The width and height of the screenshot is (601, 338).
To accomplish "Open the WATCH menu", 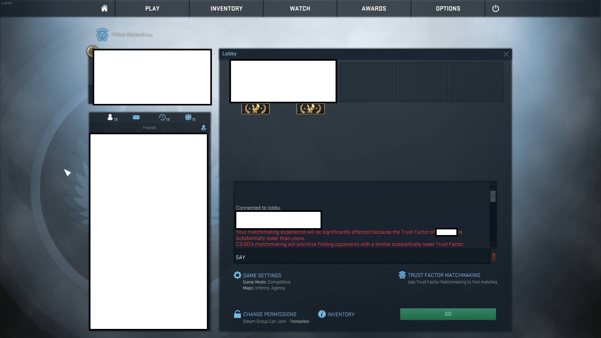I will [300, 8].
